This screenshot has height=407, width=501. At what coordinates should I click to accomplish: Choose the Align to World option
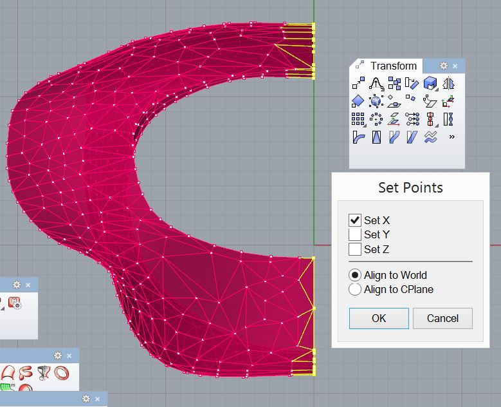click(x=355, y=275)
